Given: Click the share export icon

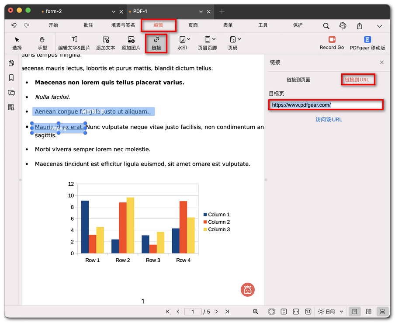Looking at the screenshot, I should coord(360,26).
